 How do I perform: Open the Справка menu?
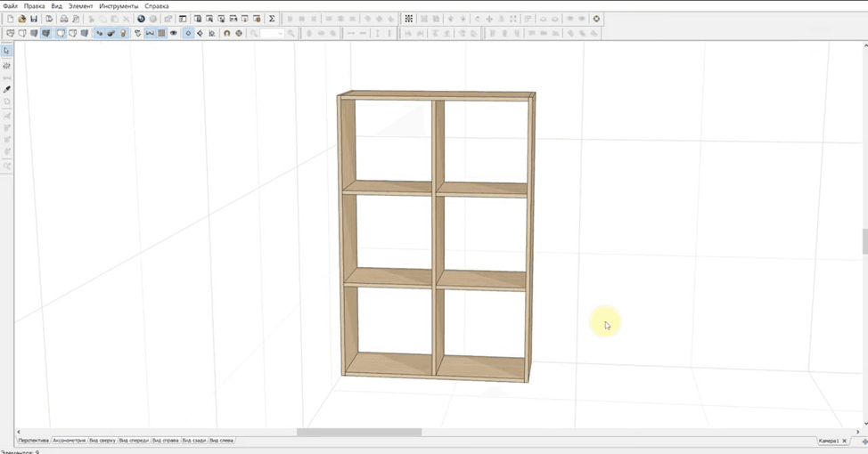pos(157,6)
